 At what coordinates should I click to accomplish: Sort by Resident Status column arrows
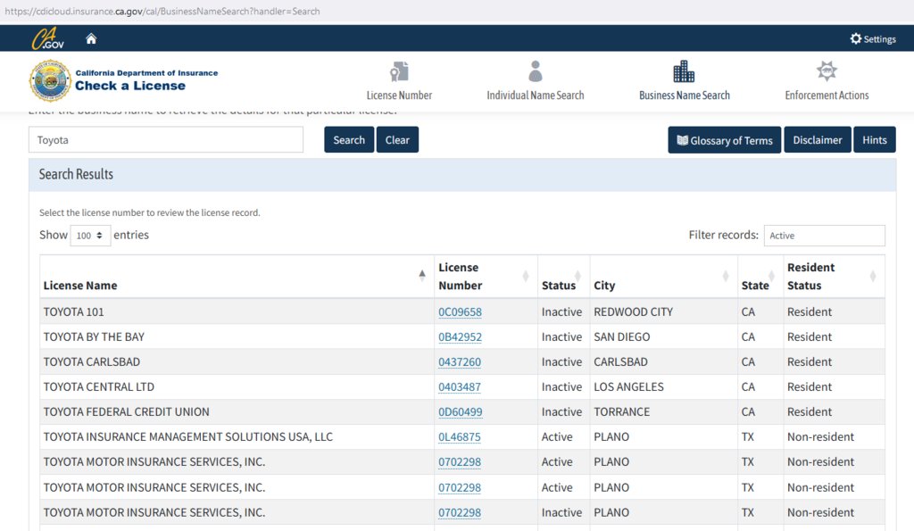(873, 276)
